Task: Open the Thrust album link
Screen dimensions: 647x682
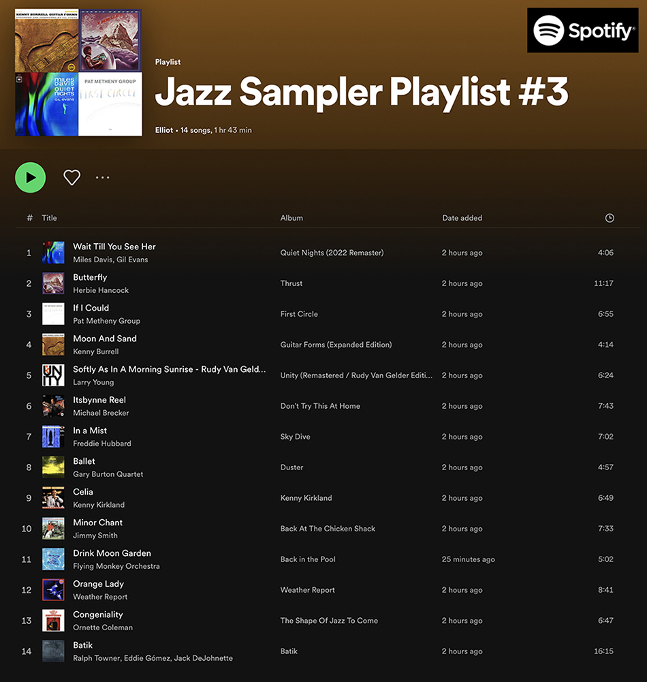Action: [291, 283]
